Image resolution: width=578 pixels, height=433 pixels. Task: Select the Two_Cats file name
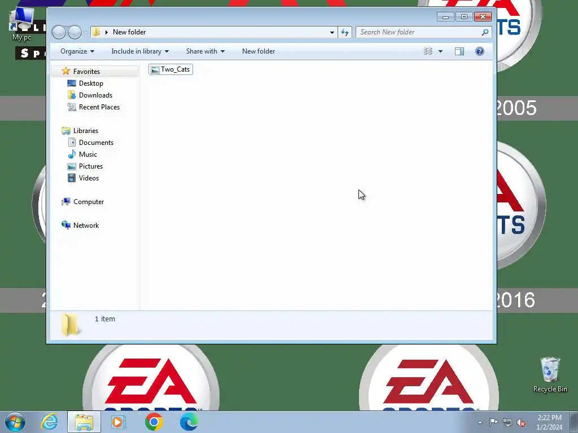pos(176,69)
